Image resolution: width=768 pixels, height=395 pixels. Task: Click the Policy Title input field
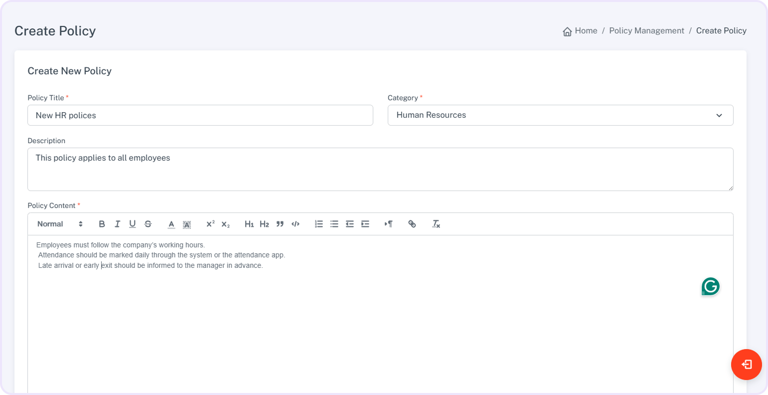[200, 115]
